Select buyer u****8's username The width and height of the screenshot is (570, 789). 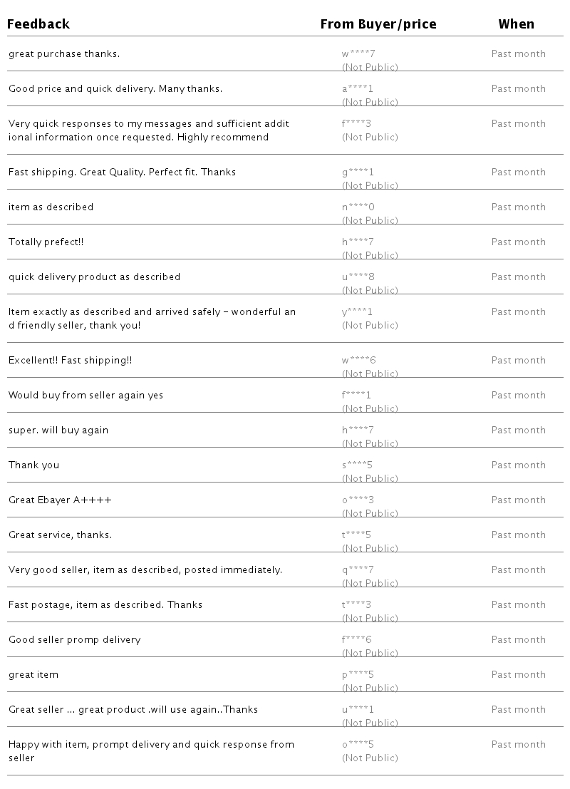click(x=358, y=277)
